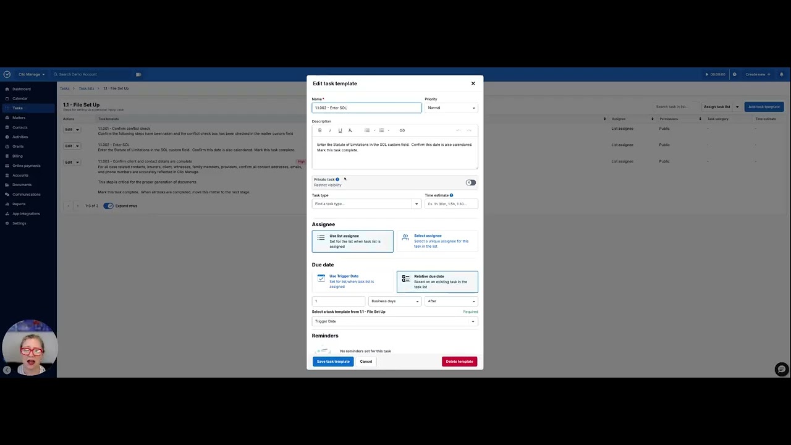
Task: Undo last edit in description
Action: (458, 130)
